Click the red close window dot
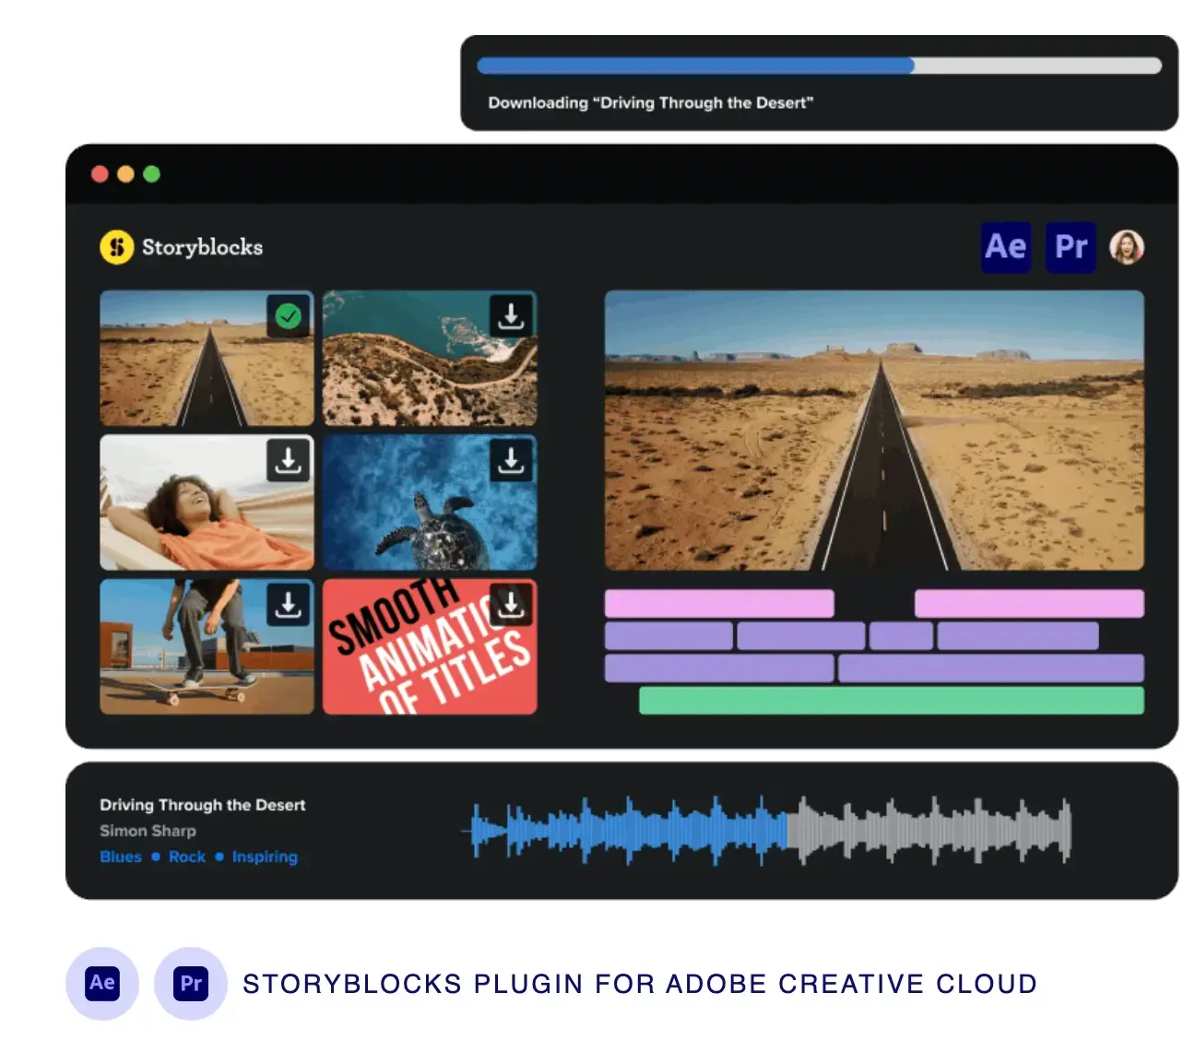Screen dimensions: 1195x1040 101,174
